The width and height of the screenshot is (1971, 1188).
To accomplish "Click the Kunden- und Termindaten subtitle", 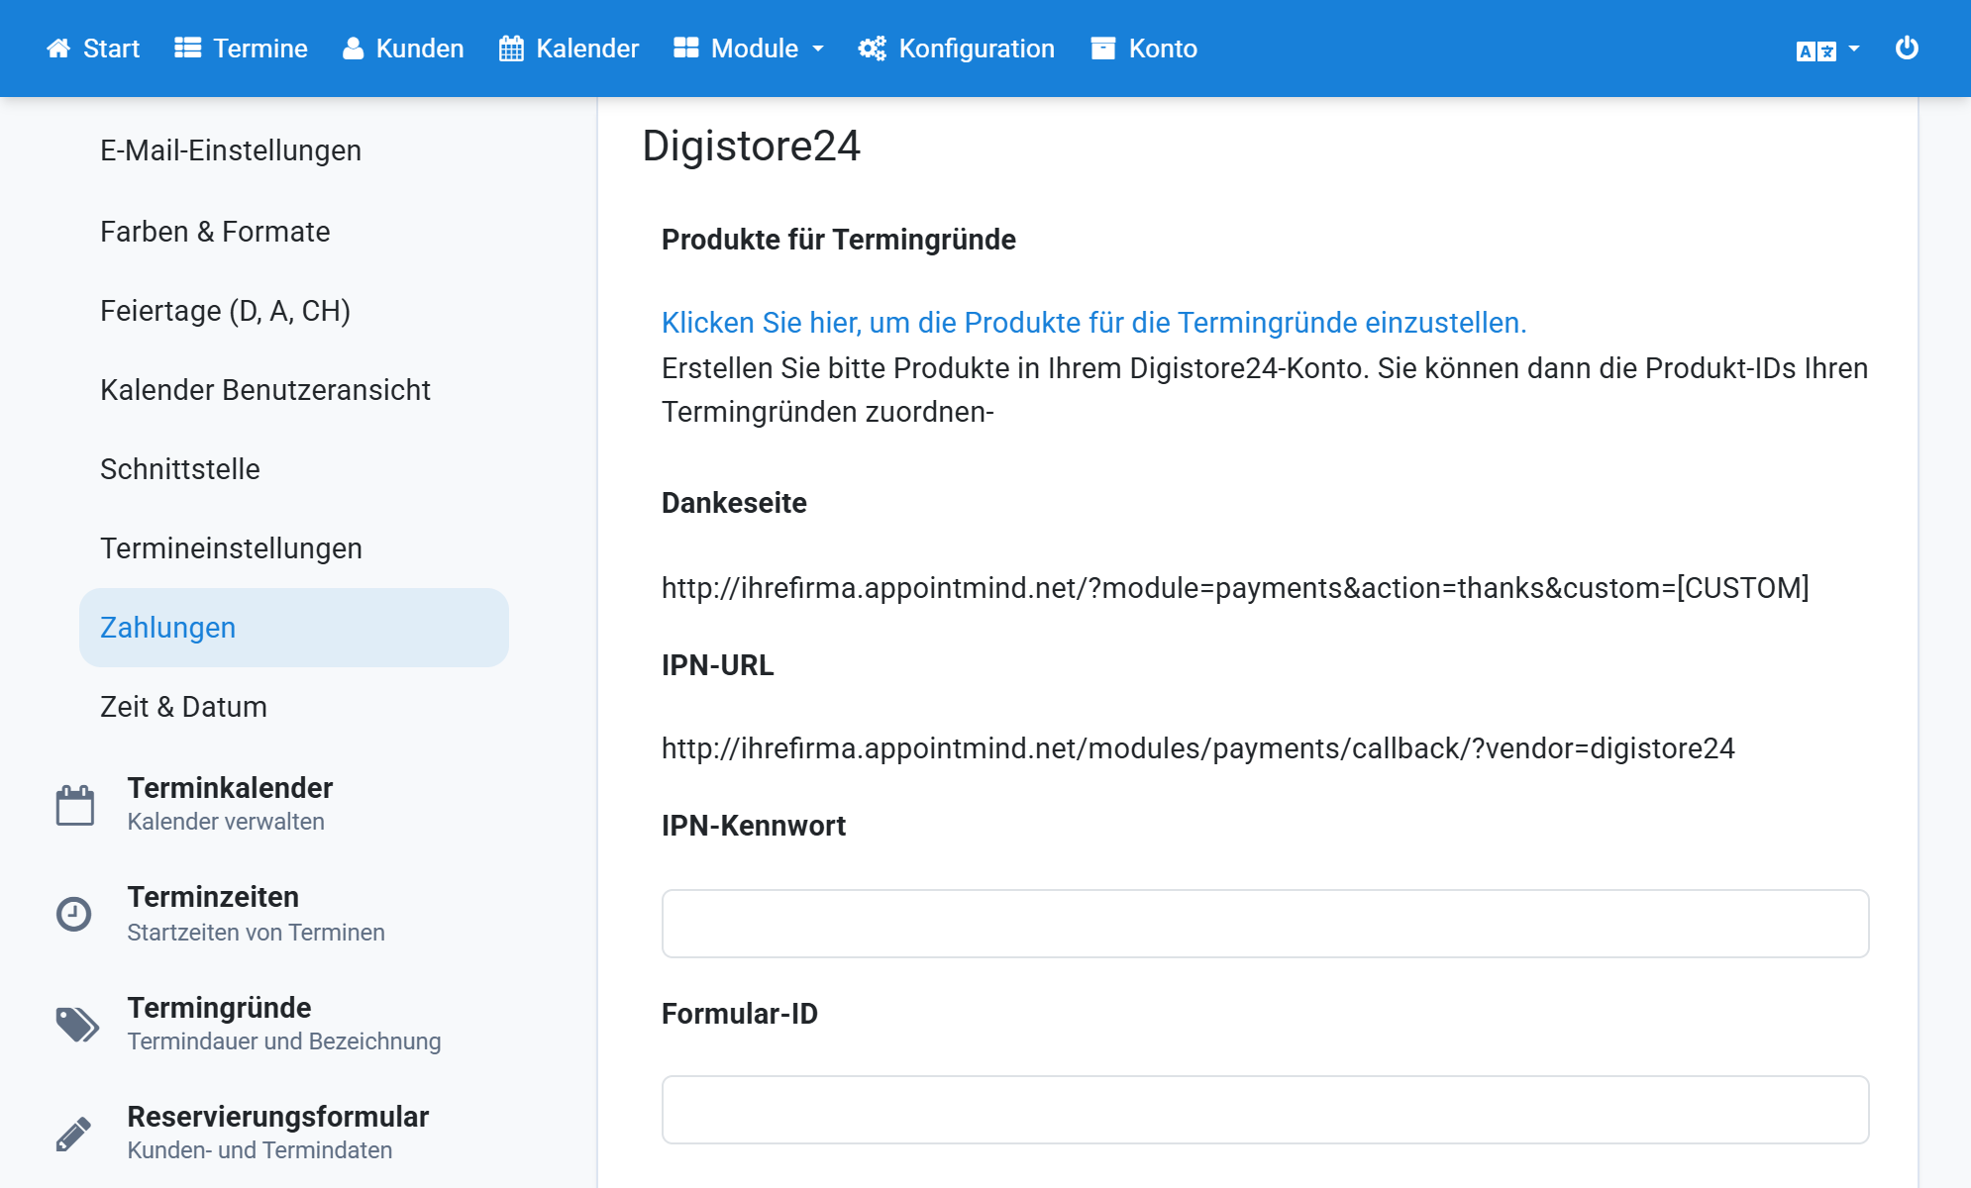I will 259,1150.
